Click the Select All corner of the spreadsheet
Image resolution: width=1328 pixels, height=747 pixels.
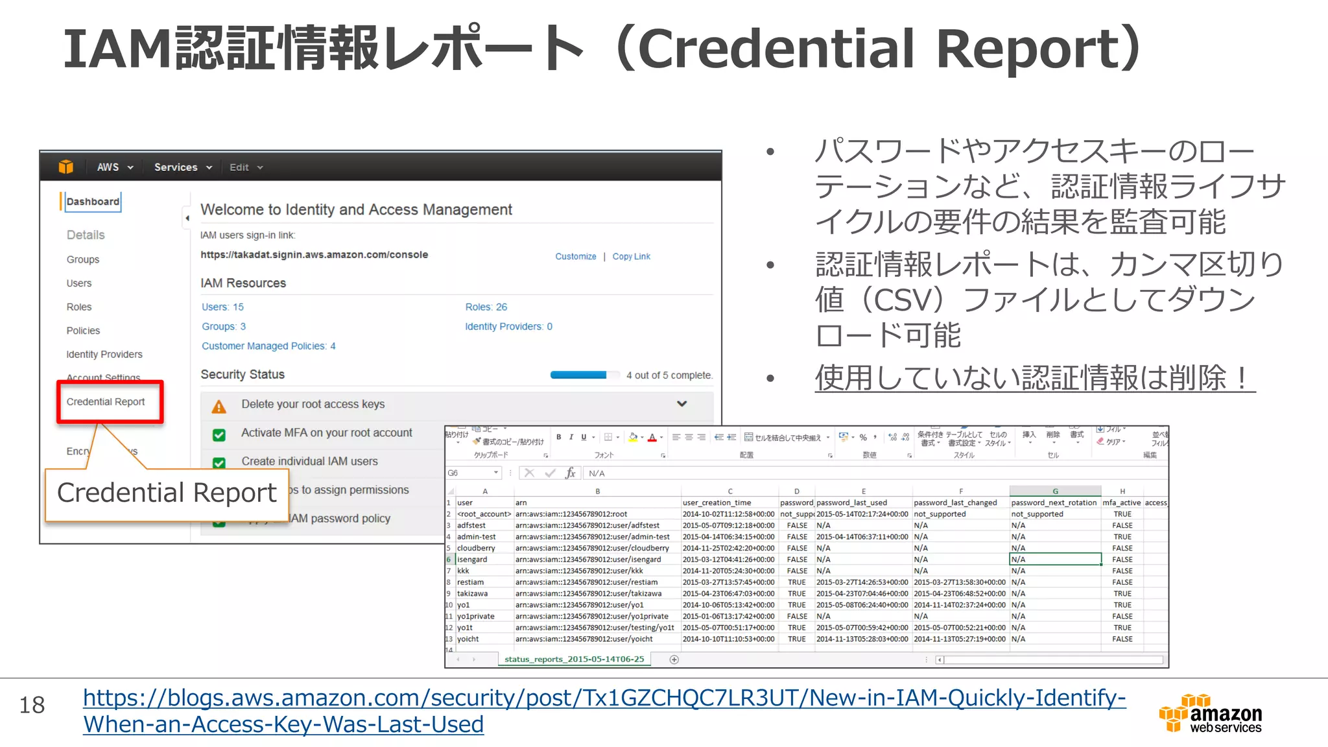[x=450, y=492]
